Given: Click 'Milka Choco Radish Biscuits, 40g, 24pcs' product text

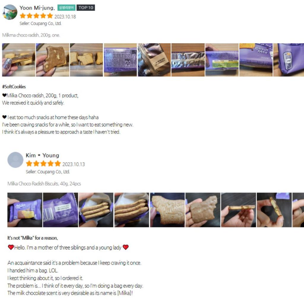Looking at the screenshot, I should (44, 183).
